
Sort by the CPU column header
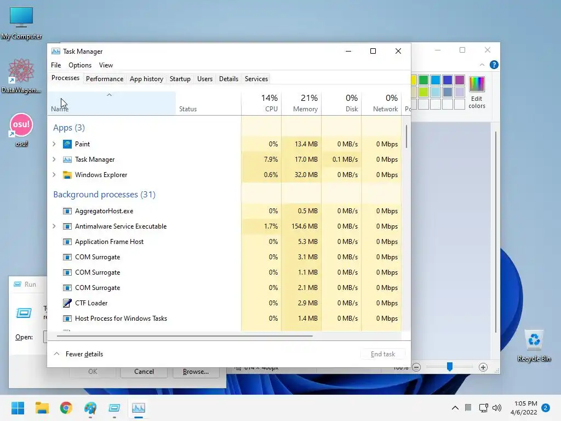click(x=261, y=103)
